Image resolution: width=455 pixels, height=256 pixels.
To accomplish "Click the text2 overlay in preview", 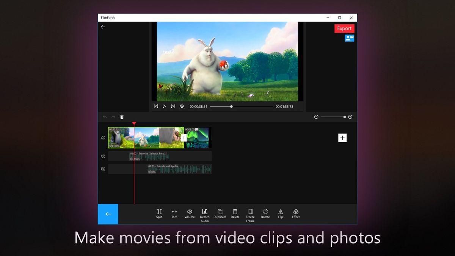I will [169, 52].
